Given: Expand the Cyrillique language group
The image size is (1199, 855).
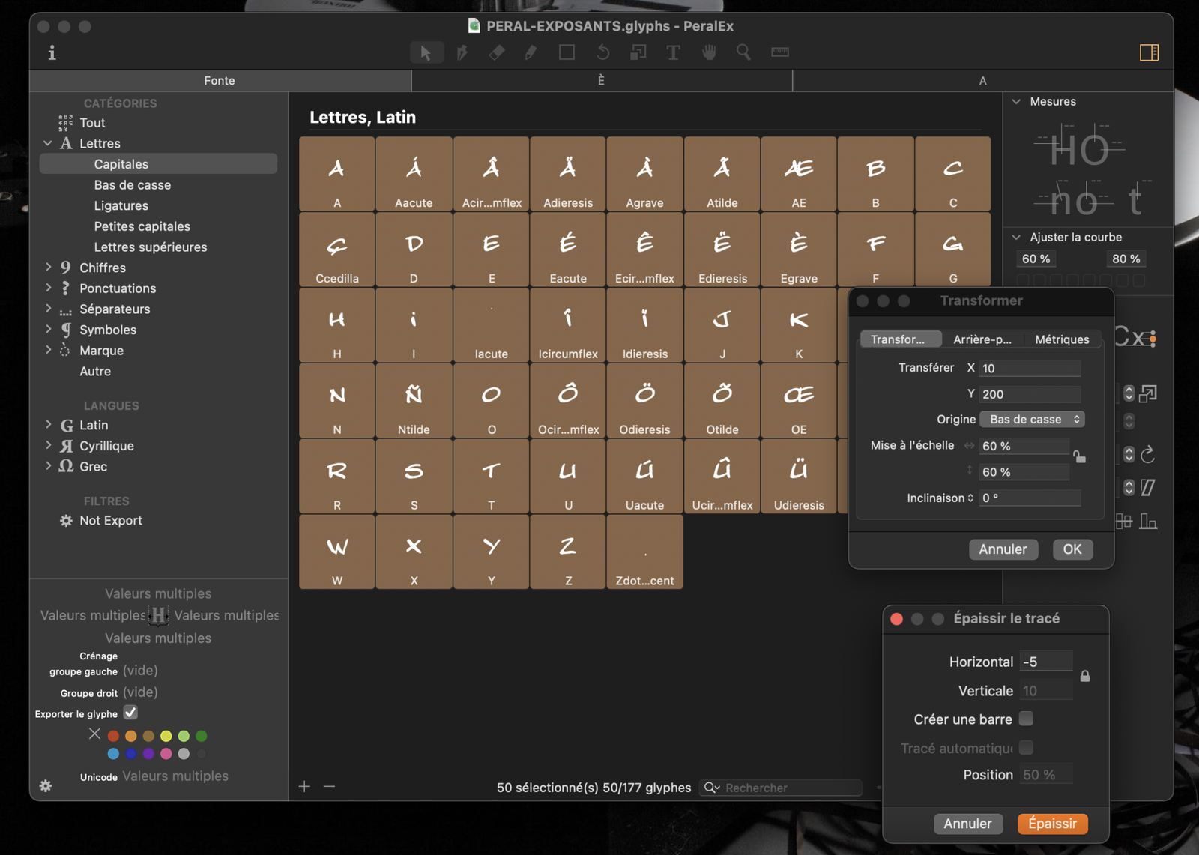Looking at the screenshot, I should (x=48, y=445).
